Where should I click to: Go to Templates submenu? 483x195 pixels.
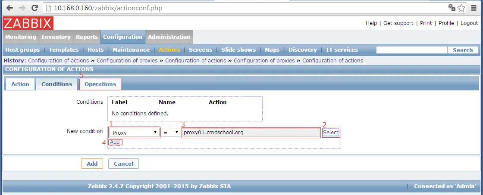coord(64,50)
